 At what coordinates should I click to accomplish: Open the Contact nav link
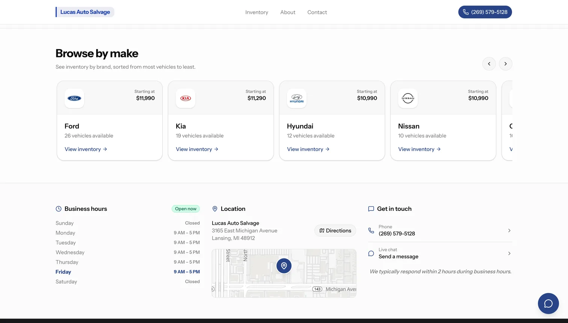tap(317, 12)
